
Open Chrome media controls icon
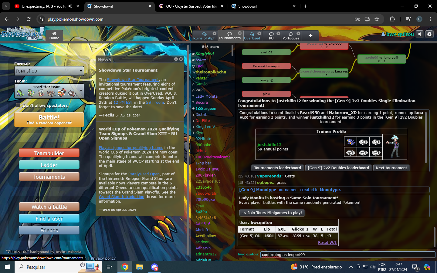tap(408, 19)
